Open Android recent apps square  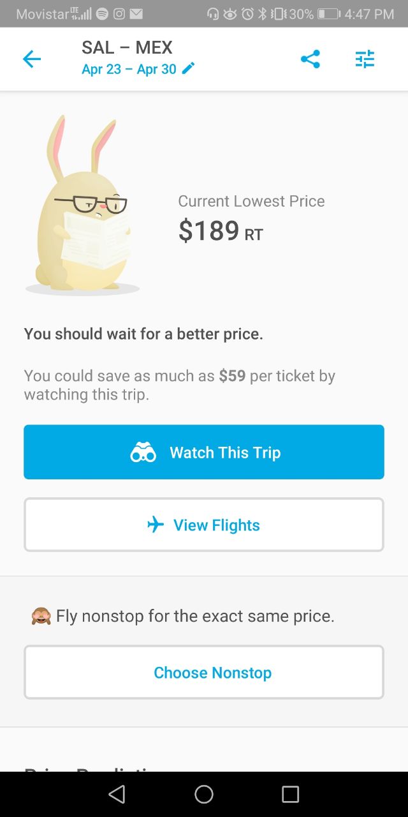tap(290, 794)
